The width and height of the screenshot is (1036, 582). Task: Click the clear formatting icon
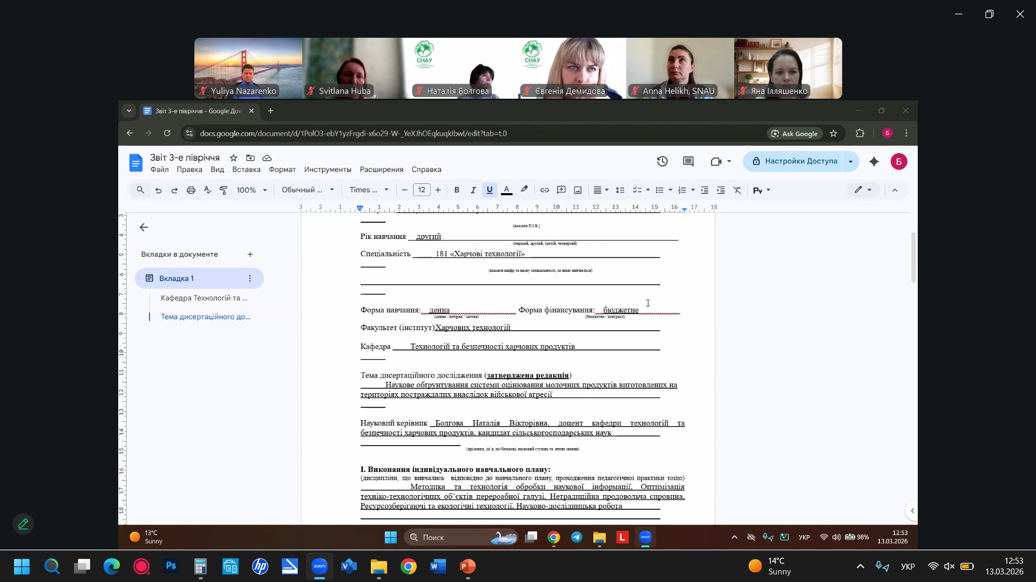(737, 190)
